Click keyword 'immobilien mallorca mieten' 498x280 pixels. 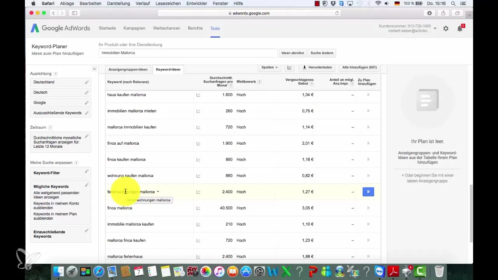132,111
